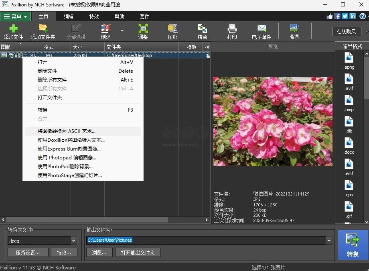Click the 浏览... button

click(x=99, y=253)
